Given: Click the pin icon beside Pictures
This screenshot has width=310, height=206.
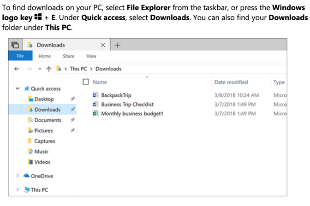Looking at the screenshot, I should point(73,130).
